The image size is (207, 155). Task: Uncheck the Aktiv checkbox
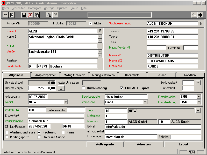[90, 23]
